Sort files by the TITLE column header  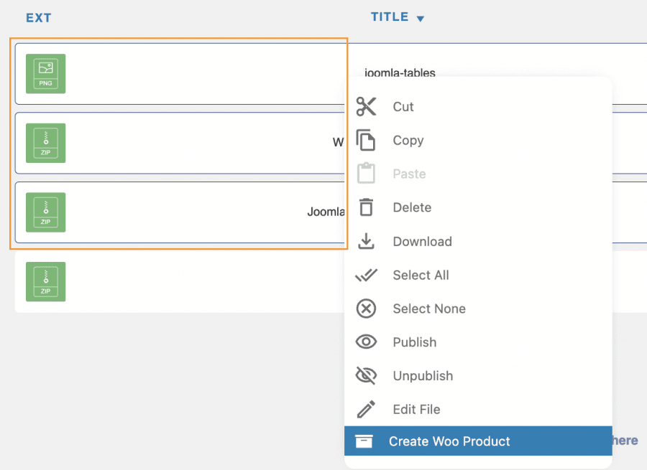390,17
